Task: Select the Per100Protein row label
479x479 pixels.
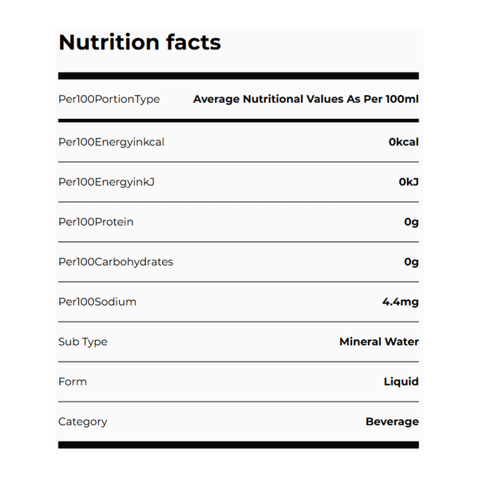Action: click(96, 222)
